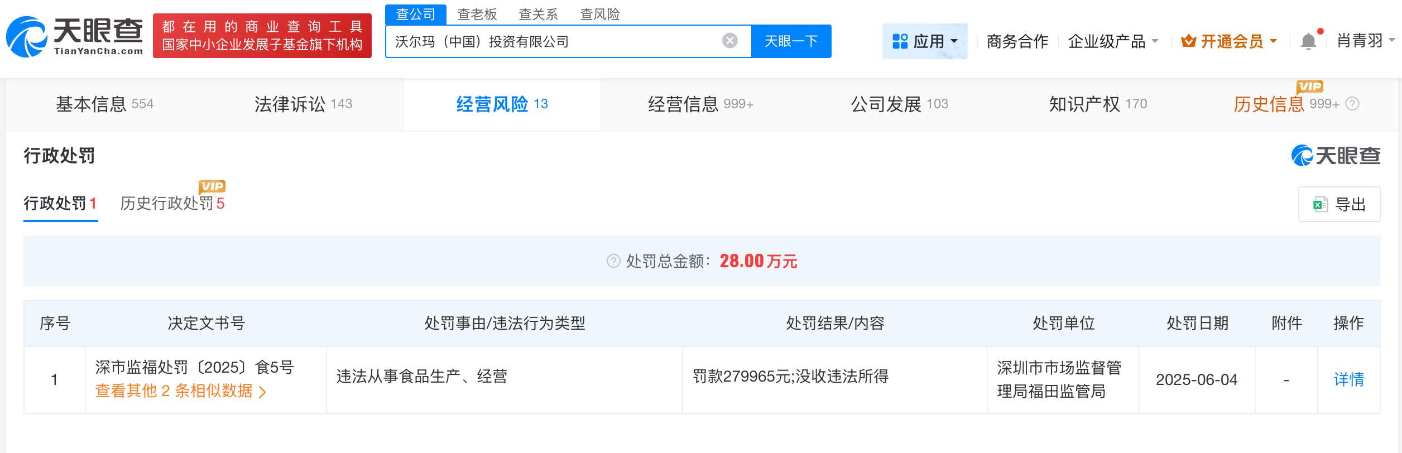Image resolution: width=1402 pixels, height=453 pixels.
Task: Click the 商务合作 link
Action: (x=1017, y=41)
